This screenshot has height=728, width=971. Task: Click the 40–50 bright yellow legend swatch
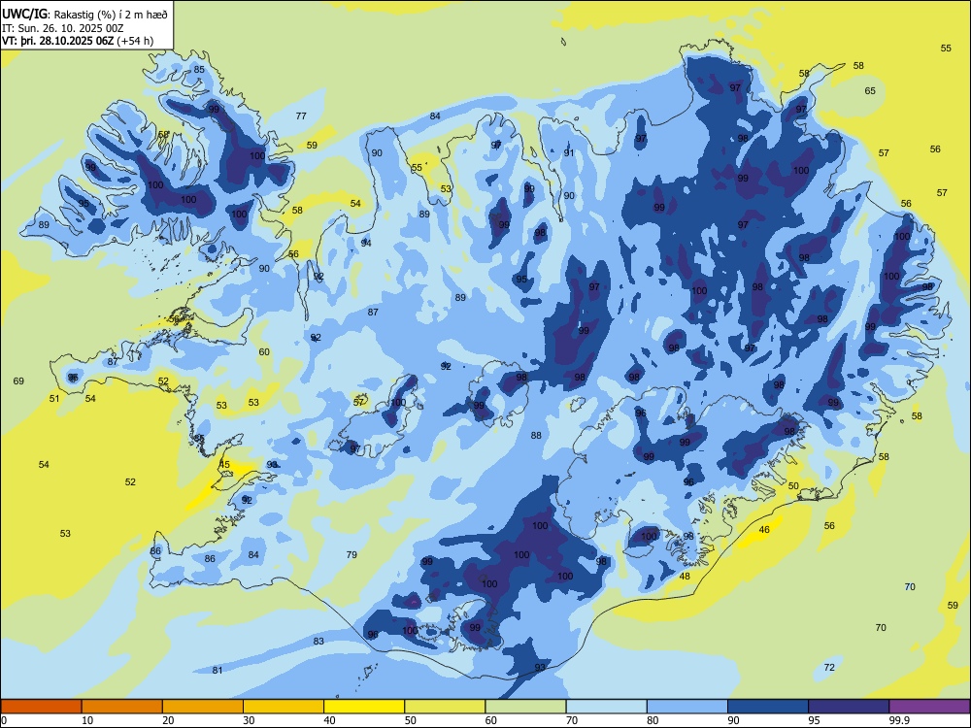364,707
